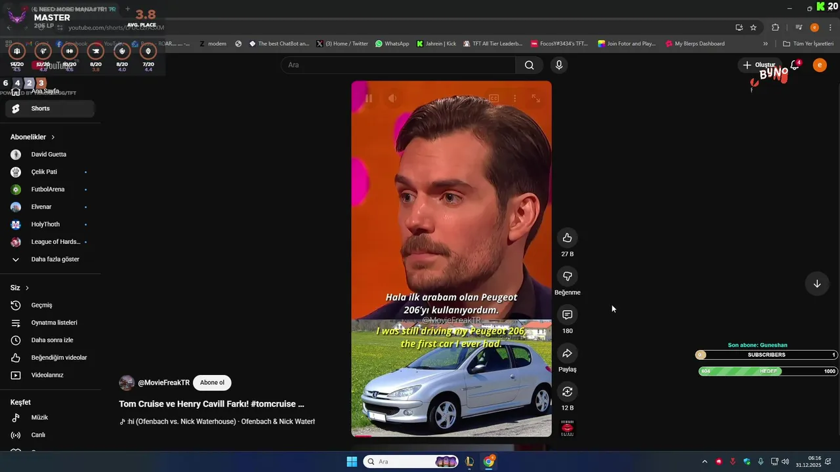Screen dimensions: 840x472
Task: Click the YouTube search magnifier button
Action: 529,65
